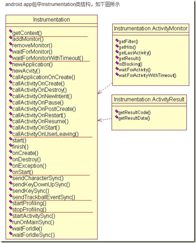The width and height of the screenshot is (196, 243).
Task: Click the start() method name
Action: 19,140
